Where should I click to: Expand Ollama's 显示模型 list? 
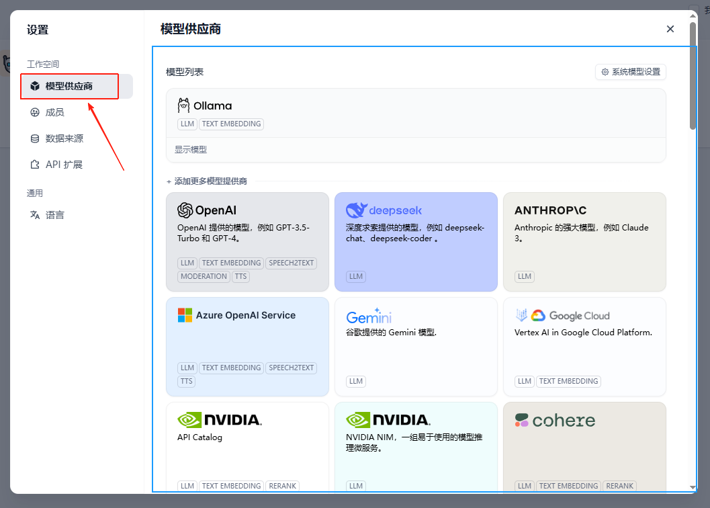coord(191,150)
